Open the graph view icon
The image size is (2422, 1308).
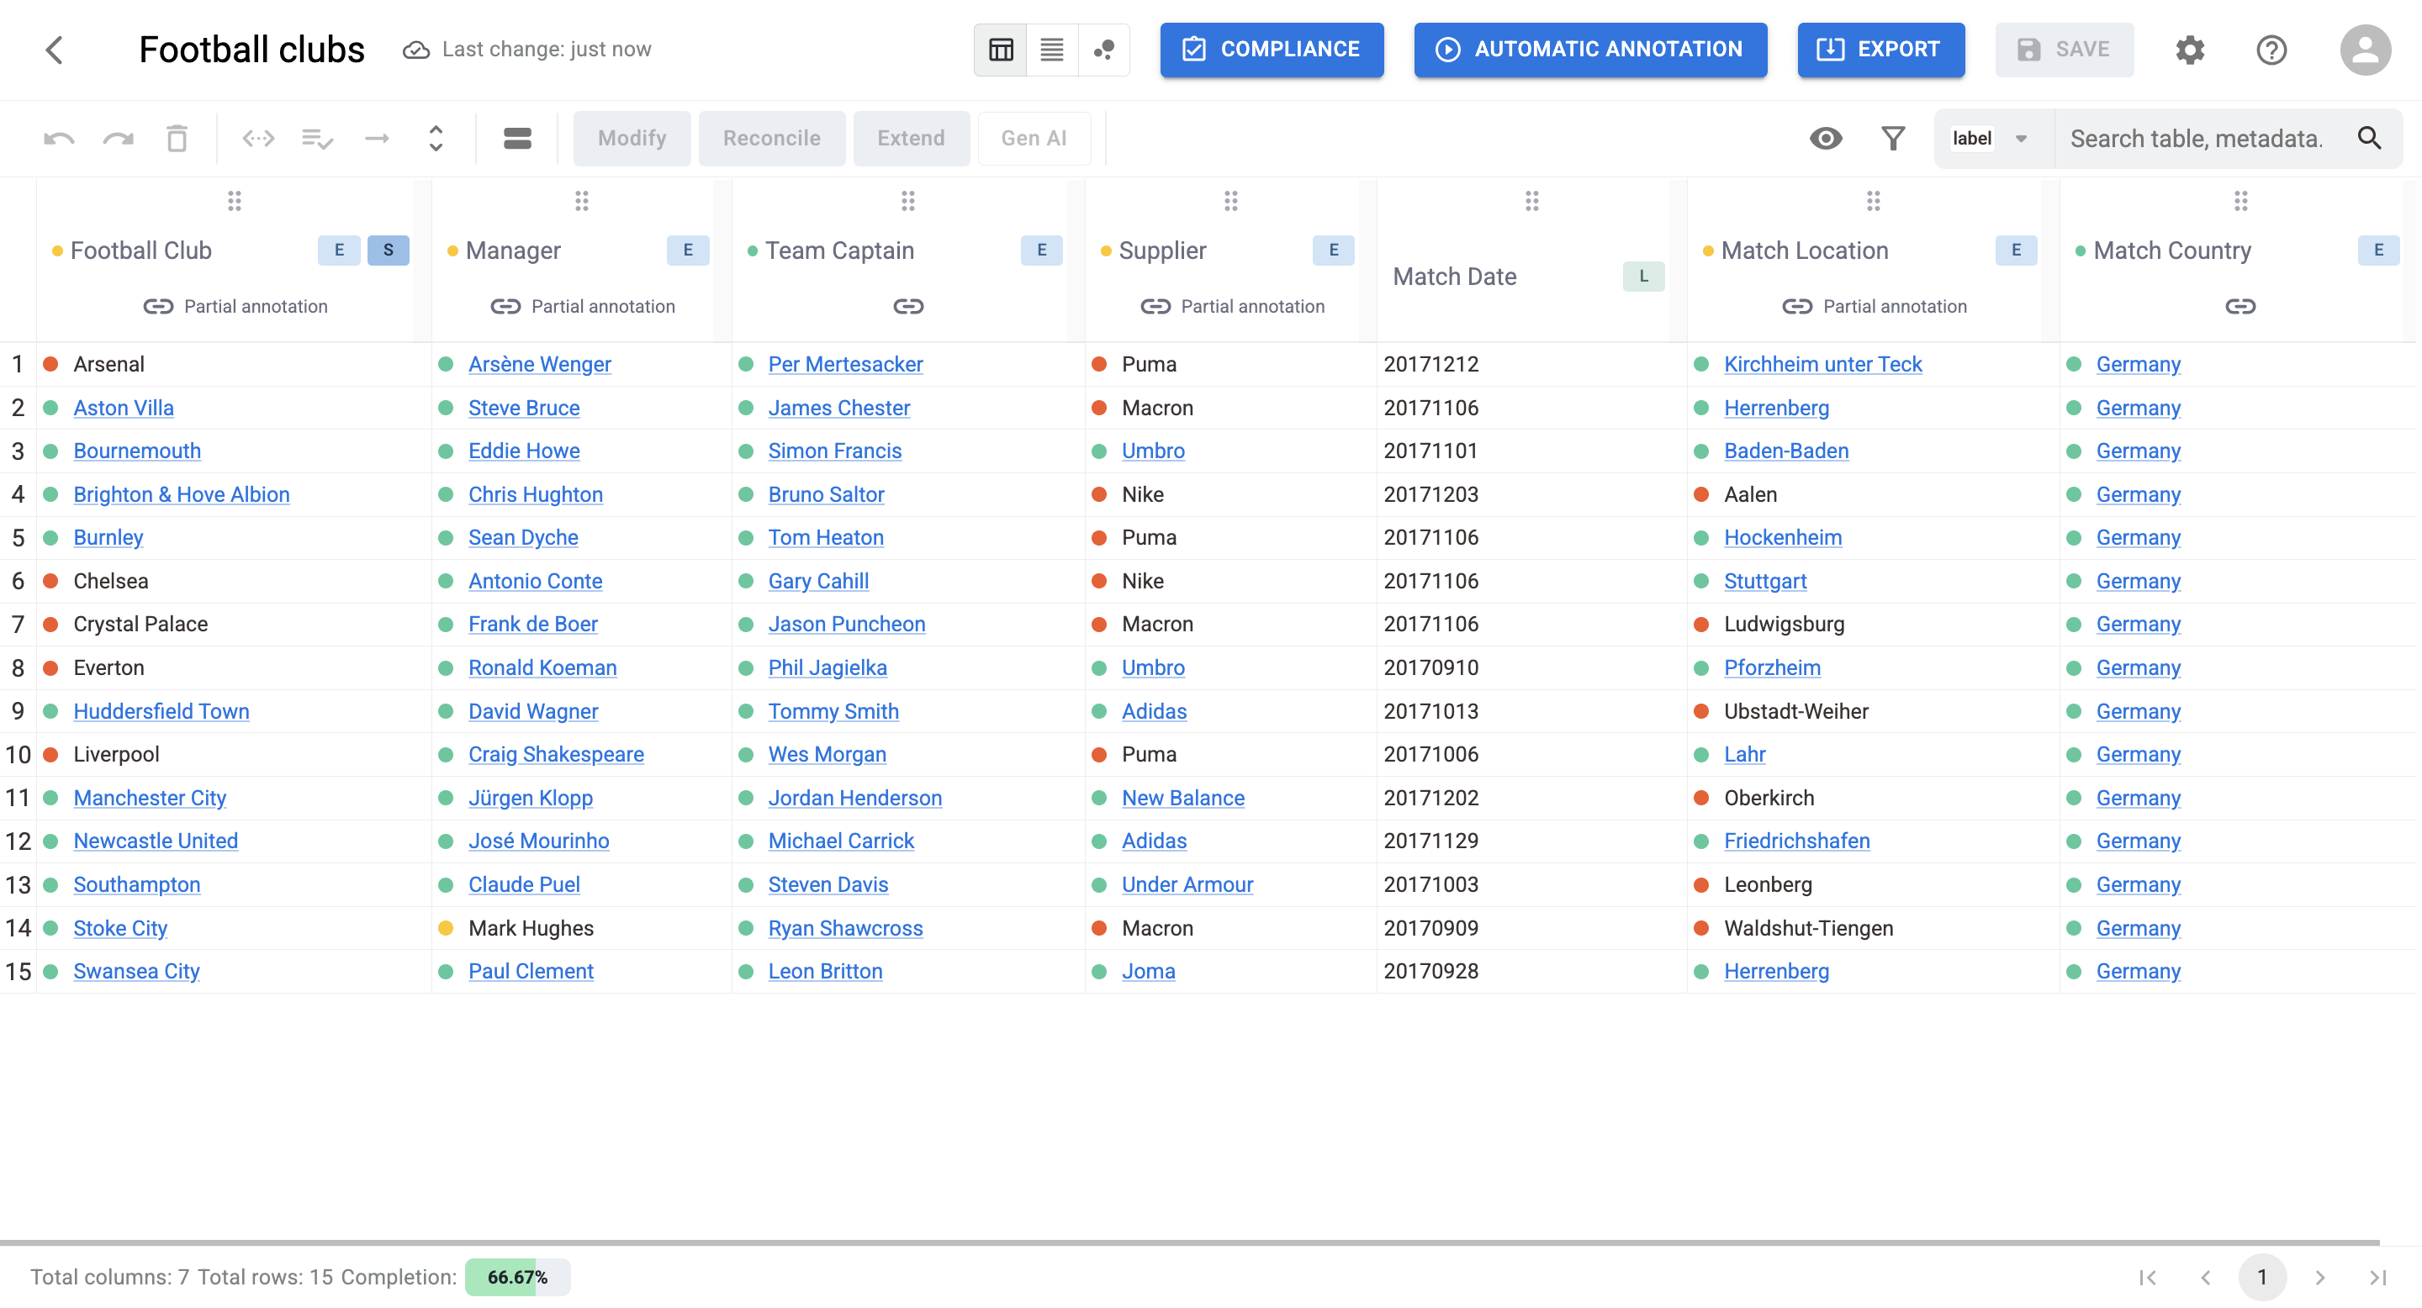click(x=1104, y=50)
